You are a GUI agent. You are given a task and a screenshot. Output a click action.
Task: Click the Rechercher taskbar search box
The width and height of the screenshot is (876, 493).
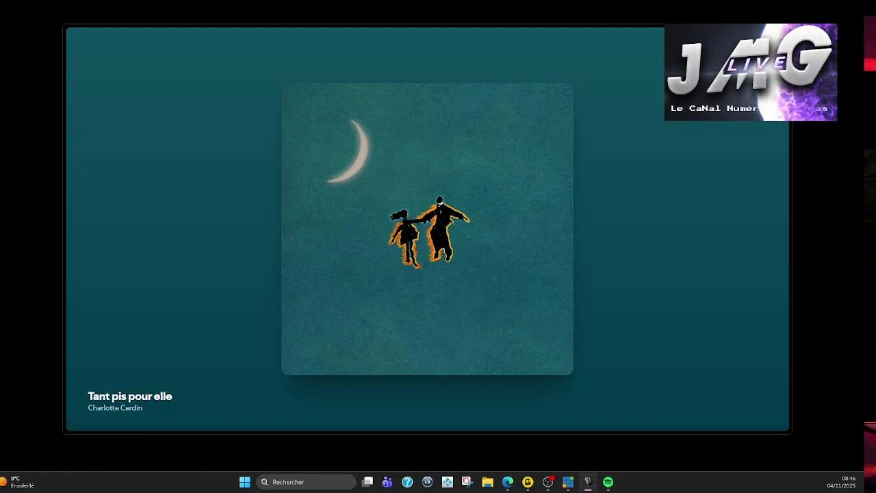pyautogui.click(x=306, y=482)
